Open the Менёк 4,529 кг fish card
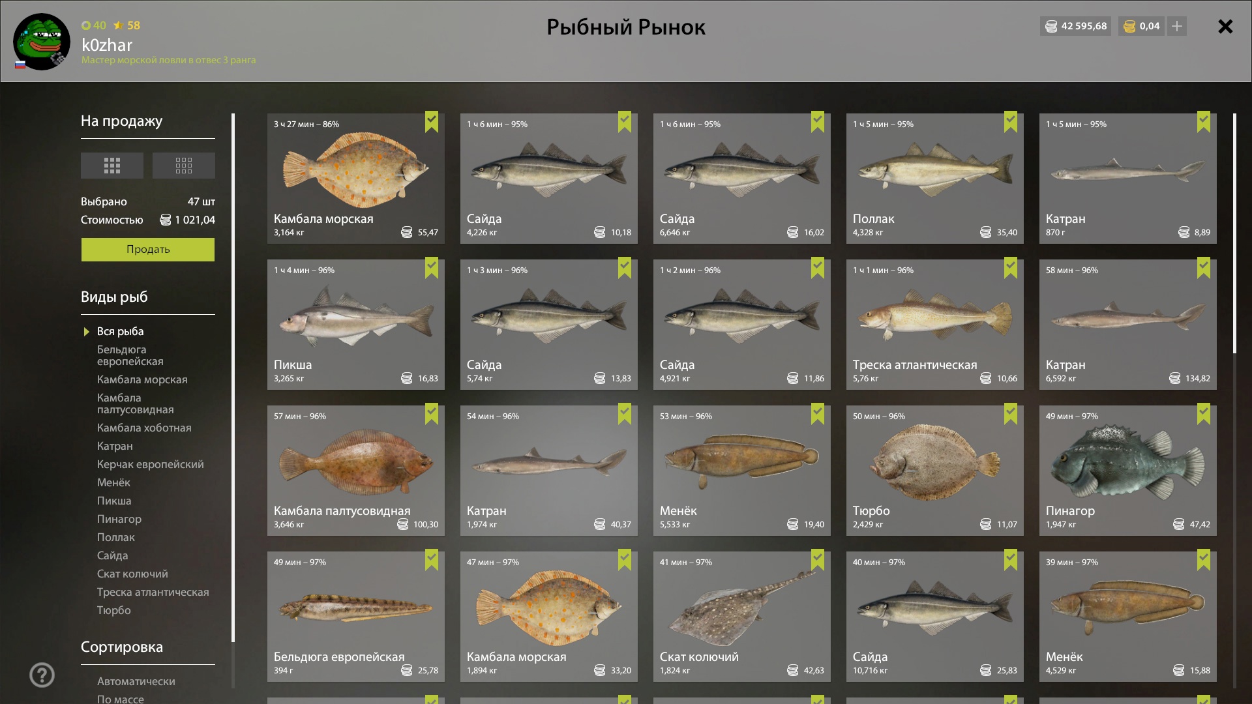Viewport: 1252px width, 704px height. pyautogui.click(x=1128, y=617)
